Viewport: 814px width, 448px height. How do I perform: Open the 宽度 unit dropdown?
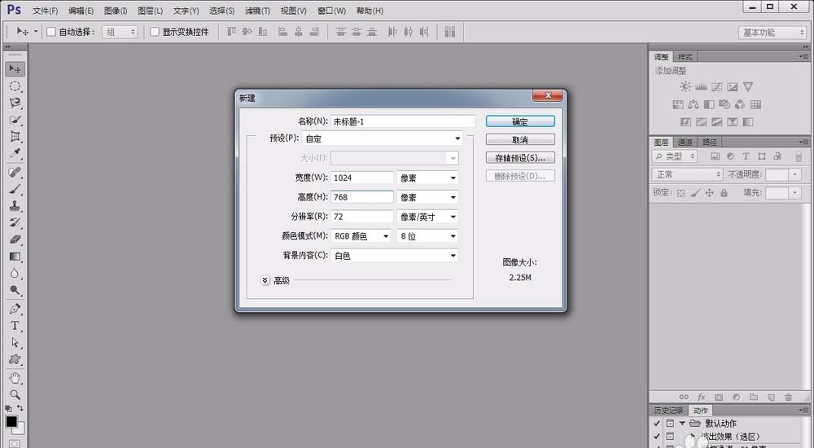[x=428, y=178]
